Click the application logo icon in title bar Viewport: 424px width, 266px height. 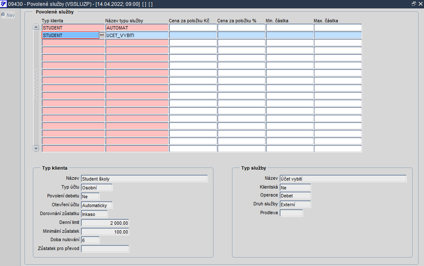pos(3,4)
